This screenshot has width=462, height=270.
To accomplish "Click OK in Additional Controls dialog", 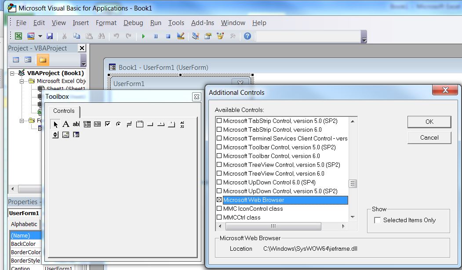I will tap(429, 122).
